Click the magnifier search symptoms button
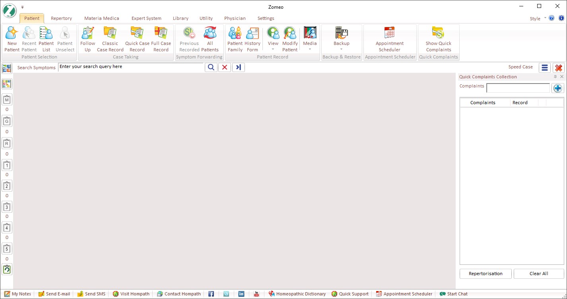Image resolution: width=567 pixels, height=299 pixels. [211, 67]
